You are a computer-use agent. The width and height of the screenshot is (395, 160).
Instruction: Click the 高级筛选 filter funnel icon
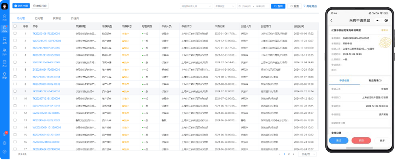pos(304,6)
